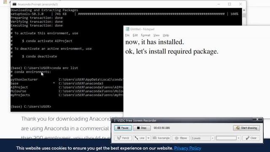This screenshot has width=270, height=152.
Task: Open the Notepad Format menu
Action: point(146,35)
